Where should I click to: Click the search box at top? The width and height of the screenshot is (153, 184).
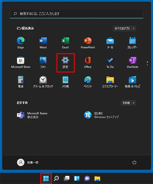click(76, 14)
